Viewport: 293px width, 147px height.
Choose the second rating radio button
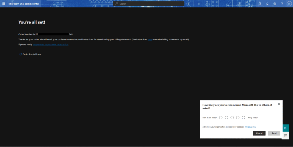(x=226, y=118)
